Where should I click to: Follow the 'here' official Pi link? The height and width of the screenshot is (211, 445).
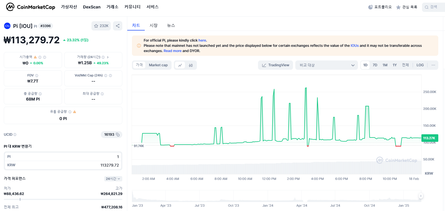(202, 40)
